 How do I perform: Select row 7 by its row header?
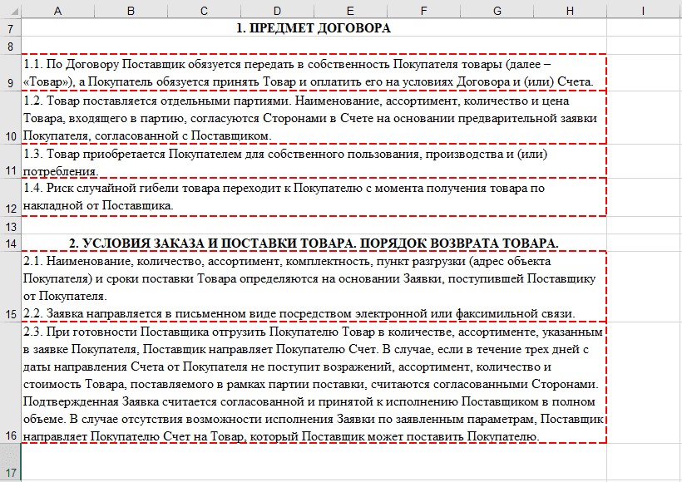(9, 27)
